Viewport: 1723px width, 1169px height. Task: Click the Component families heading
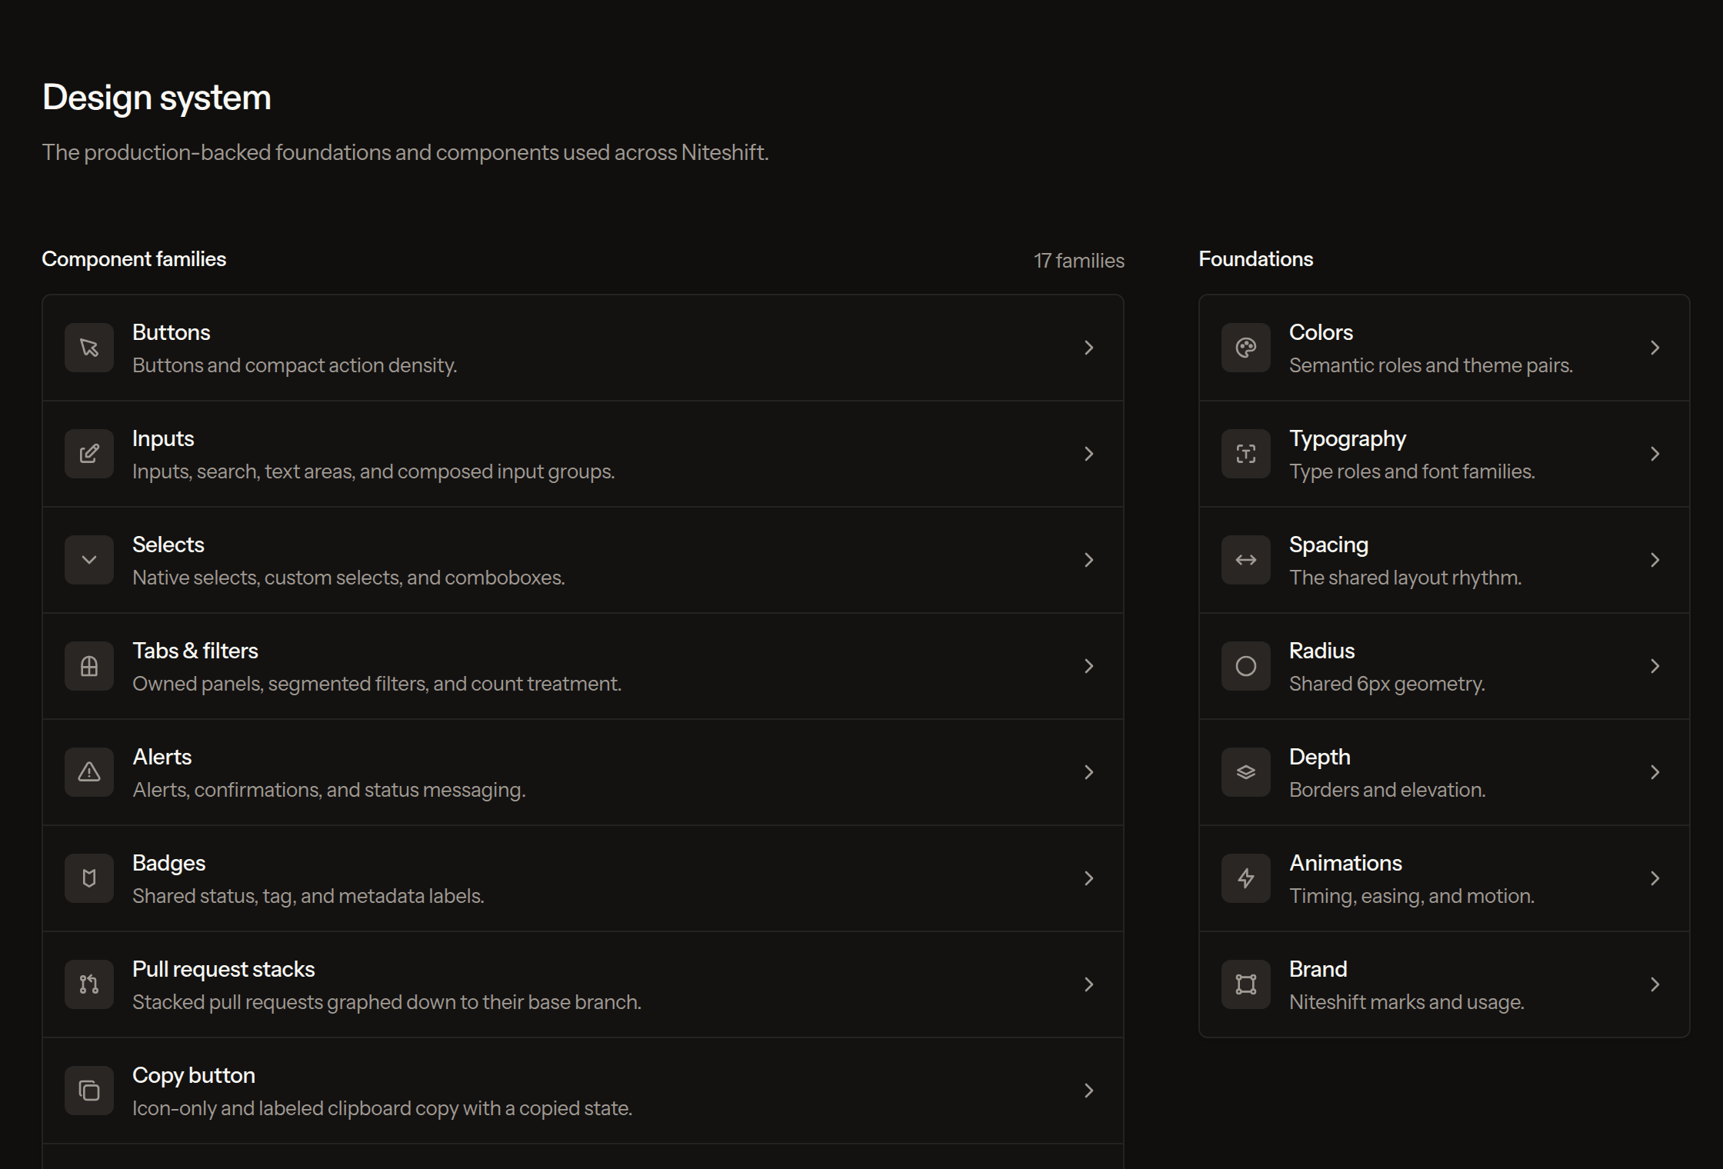(134, 259)
